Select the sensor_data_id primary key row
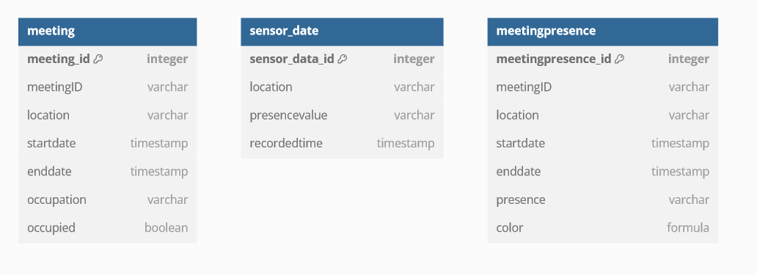Viewport: 757px width, 275px height. 342,59
